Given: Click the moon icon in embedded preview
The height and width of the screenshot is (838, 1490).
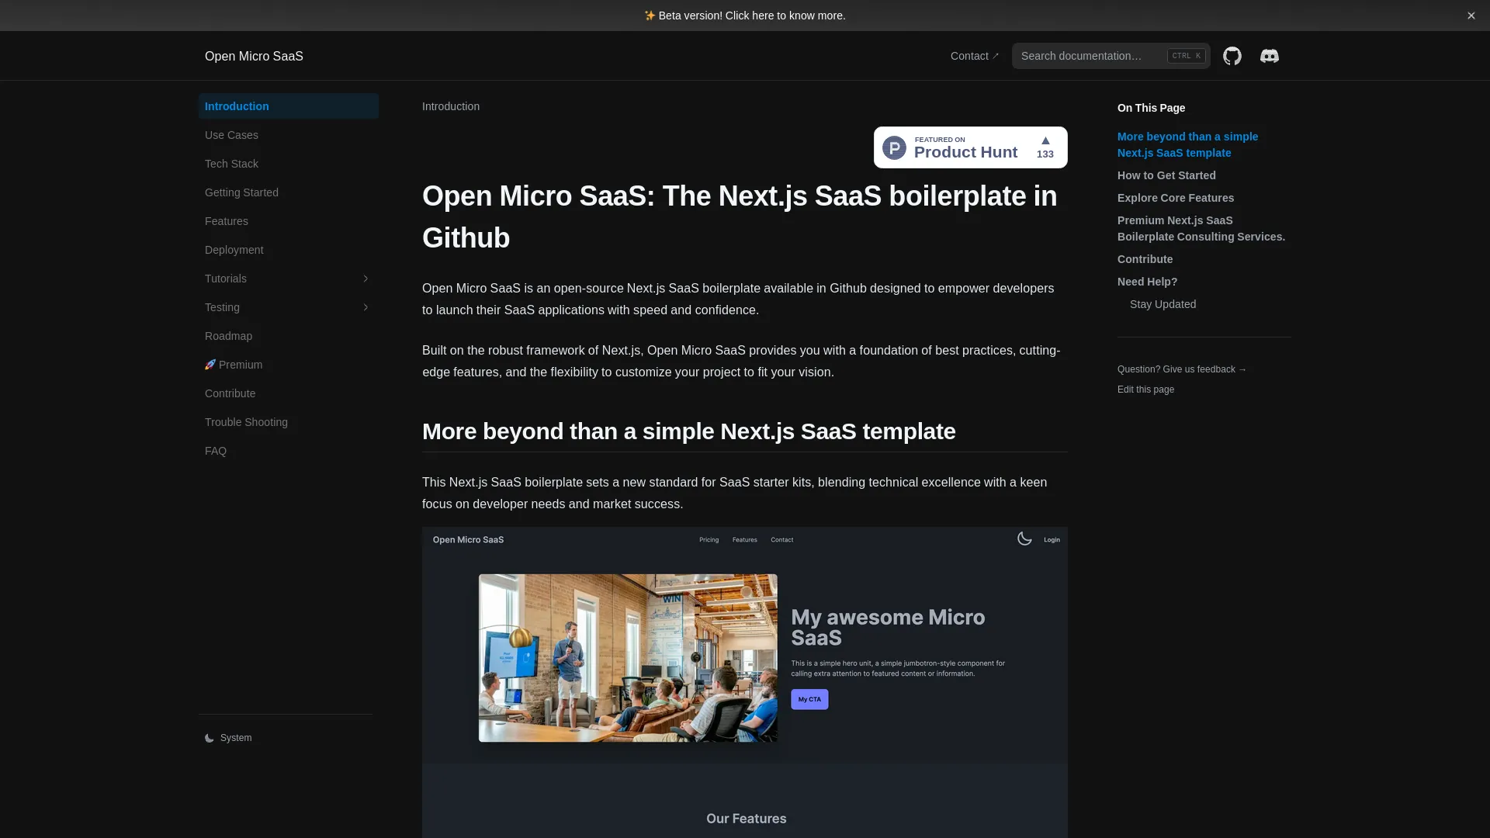Looking at the screenshot, I should 1024,538.
